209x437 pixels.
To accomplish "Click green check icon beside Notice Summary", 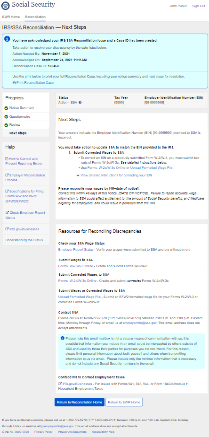I will point(6,108).
